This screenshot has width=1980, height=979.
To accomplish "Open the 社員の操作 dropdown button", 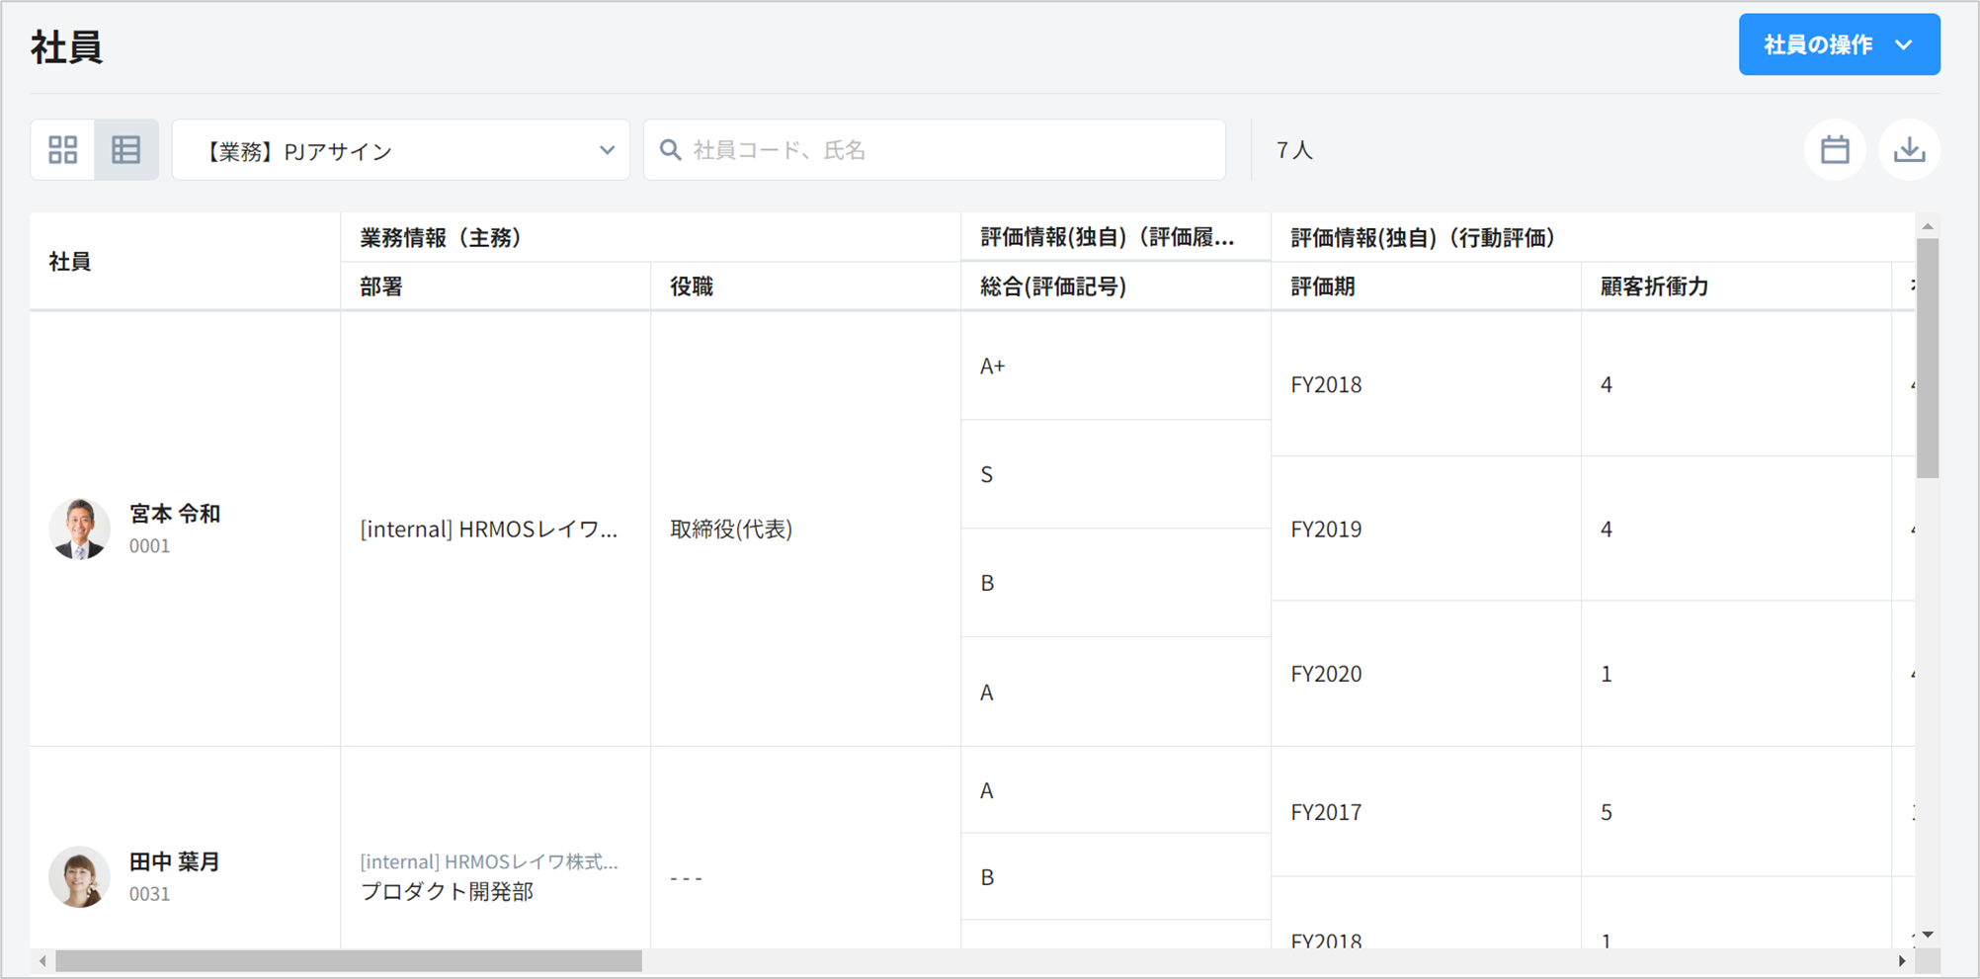I will pyautogui.click(x=1839, y=44).
